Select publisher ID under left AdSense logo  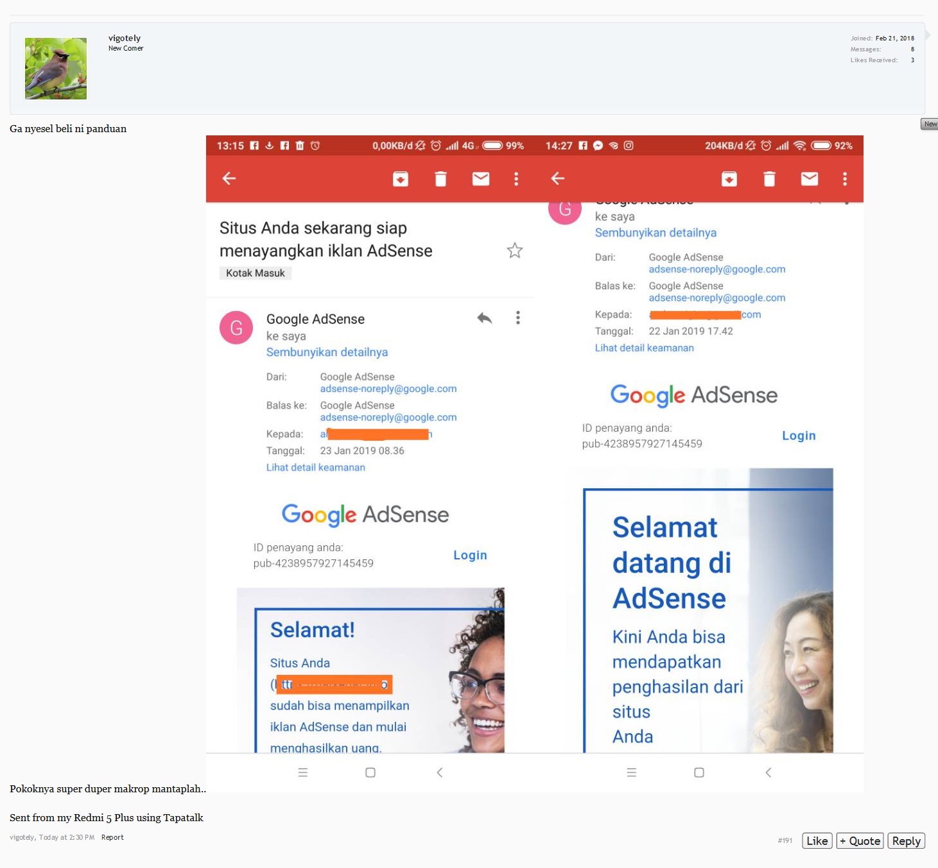tap(313, 563)
